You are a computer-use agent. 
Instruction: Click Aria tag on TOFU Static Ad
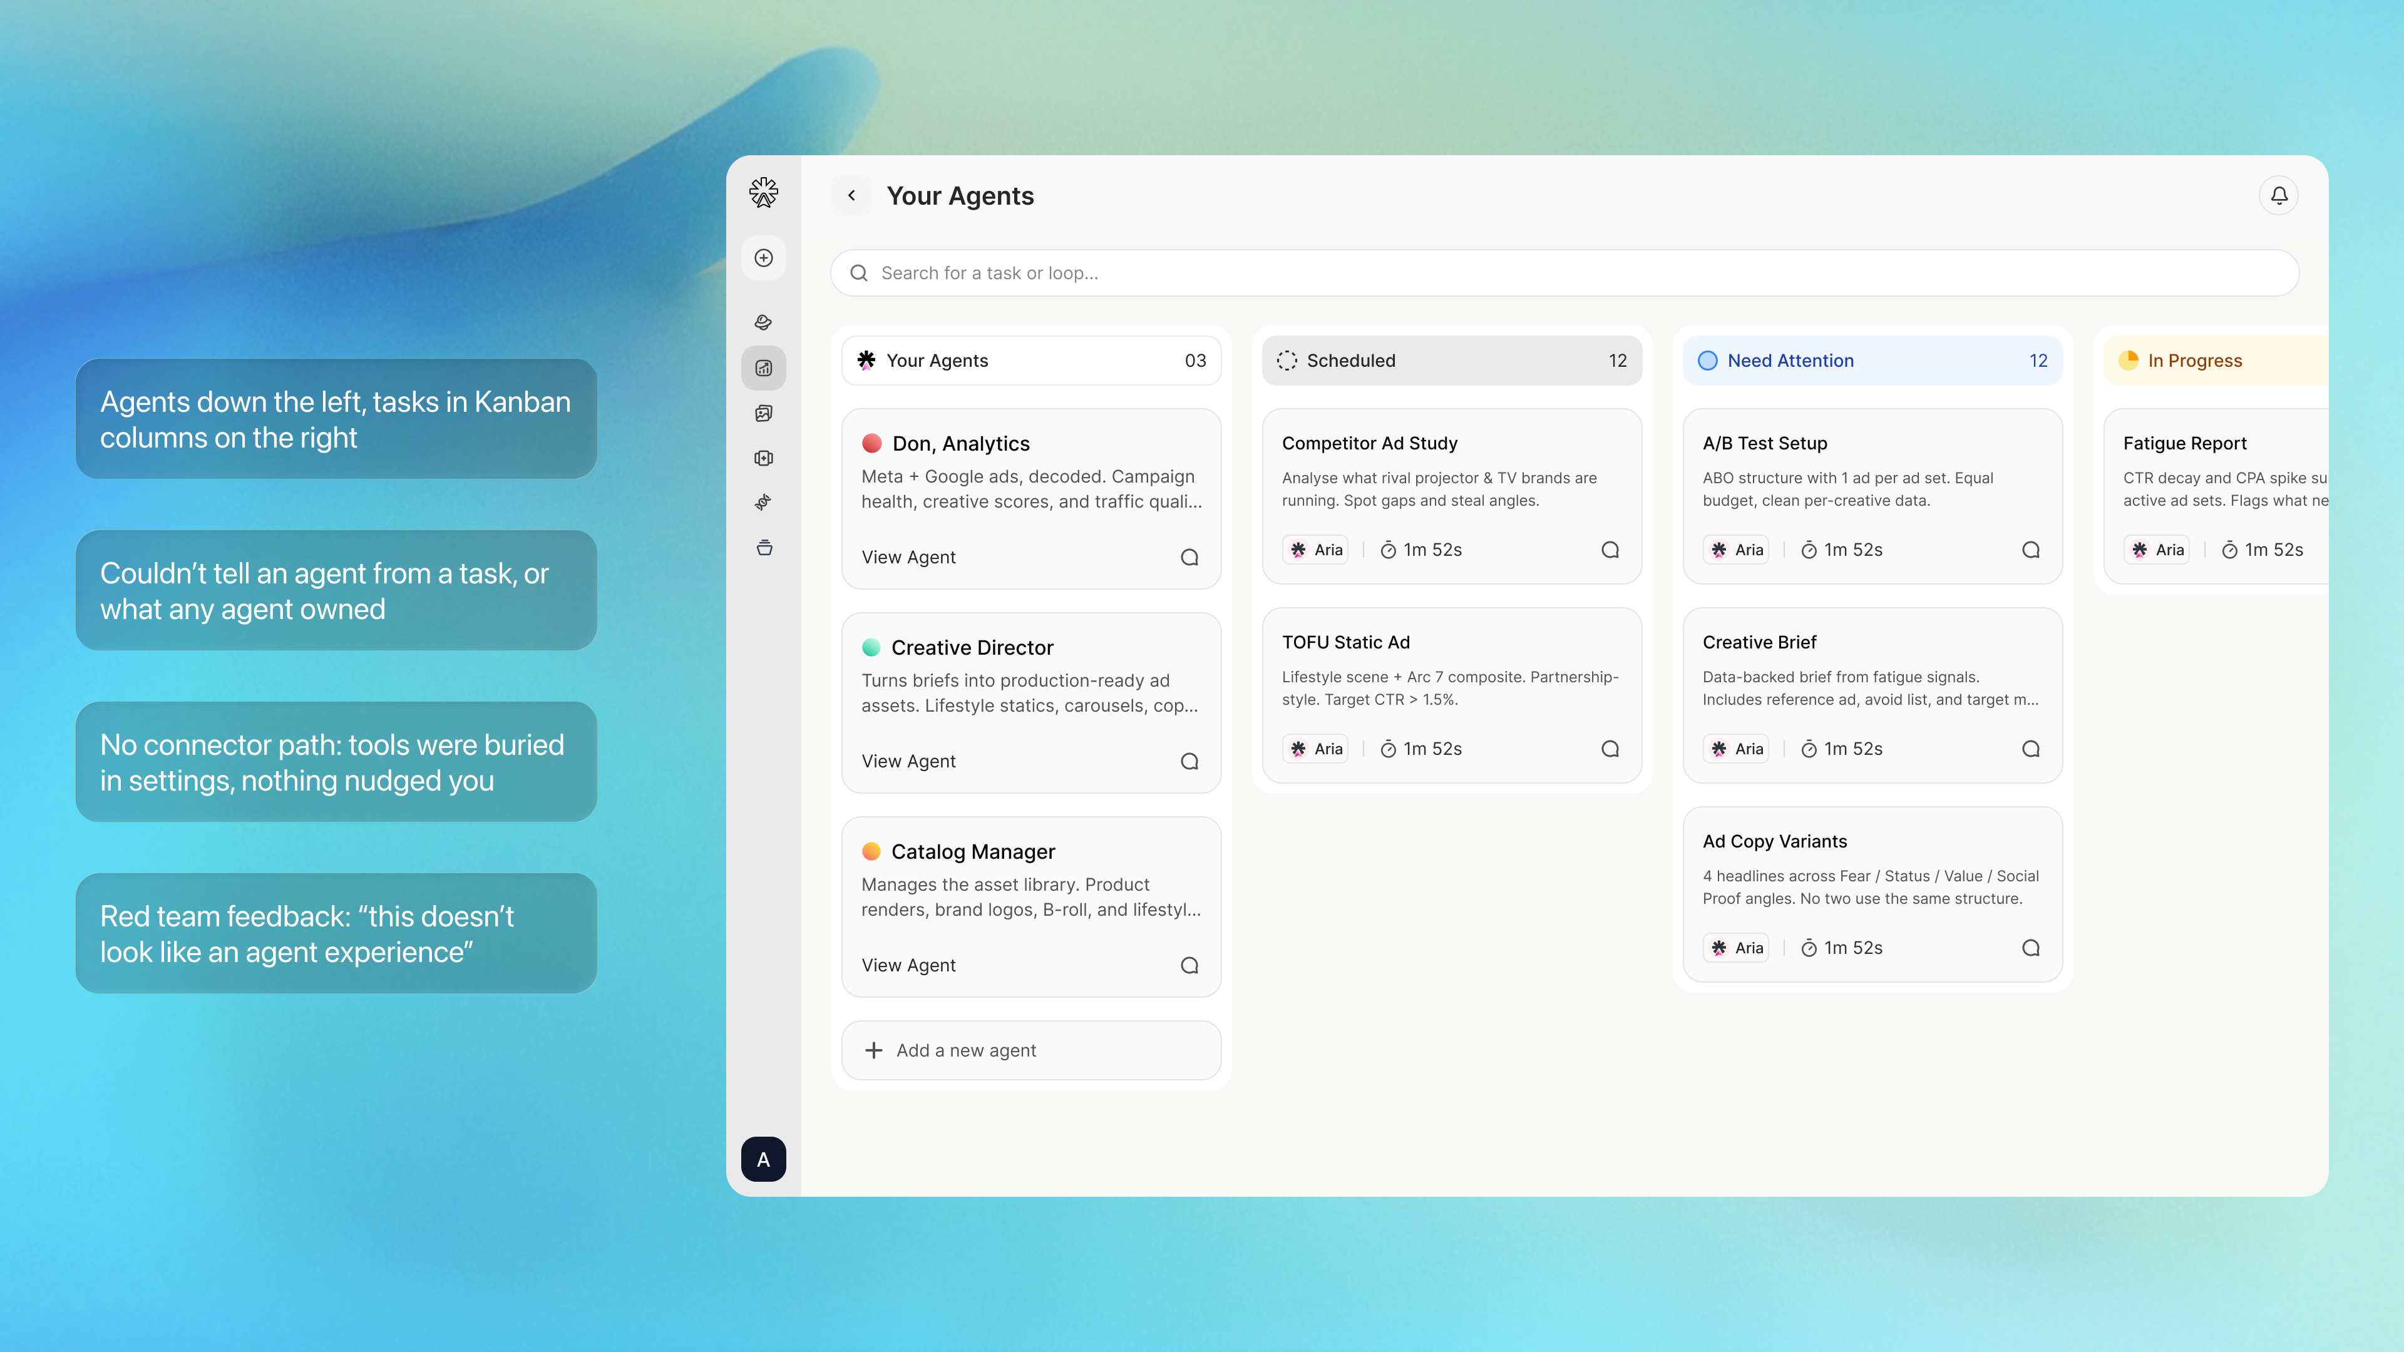tap(1316, 749)
